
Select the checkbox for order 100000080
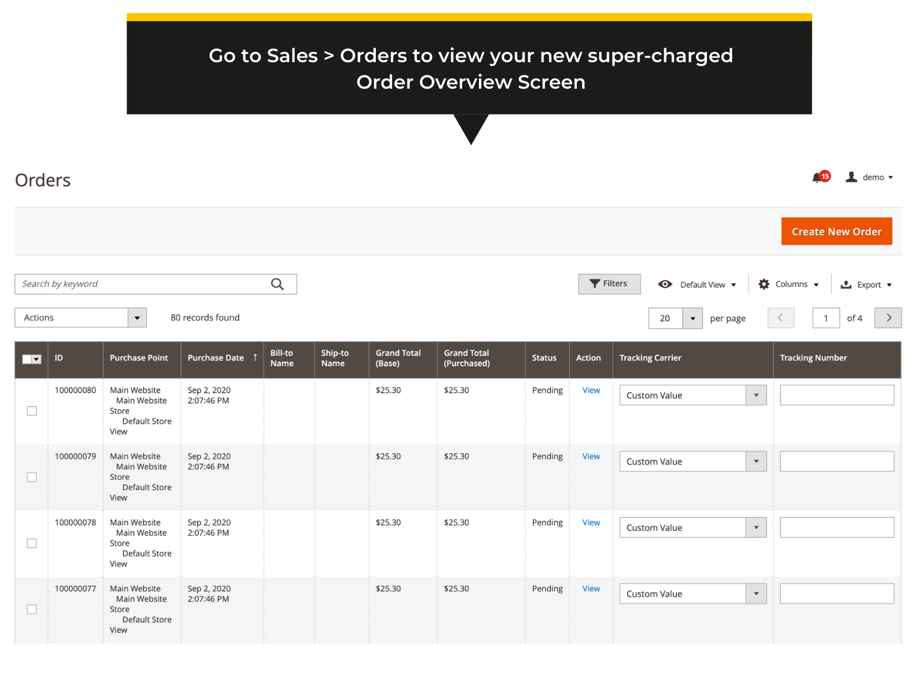coord(31,411)
